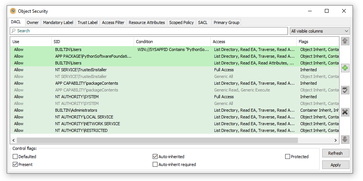Click the green plus add entry icon
363x181 pixels.
point(345,68)
